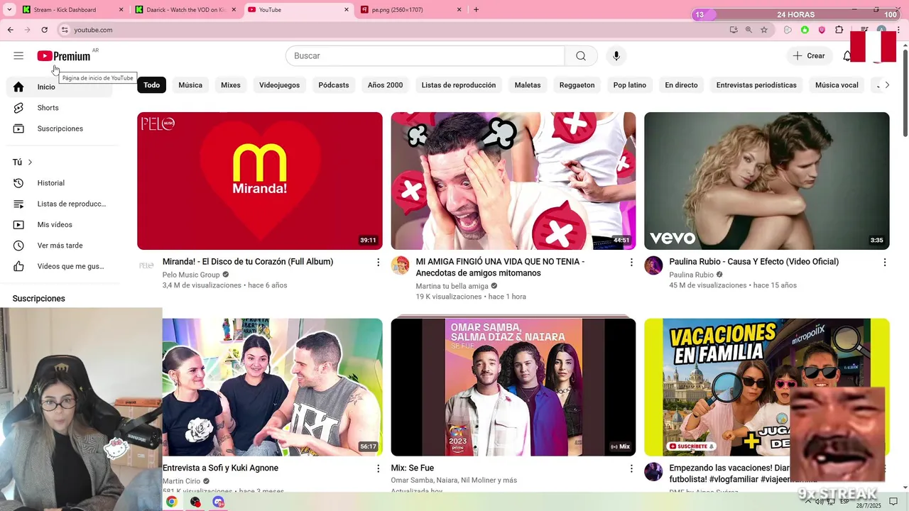Image resolution: width=909 pixels, height=511 pixels.
Task: Open Ver más tarde in the sidebar
Action: click(x=60, y=246)
